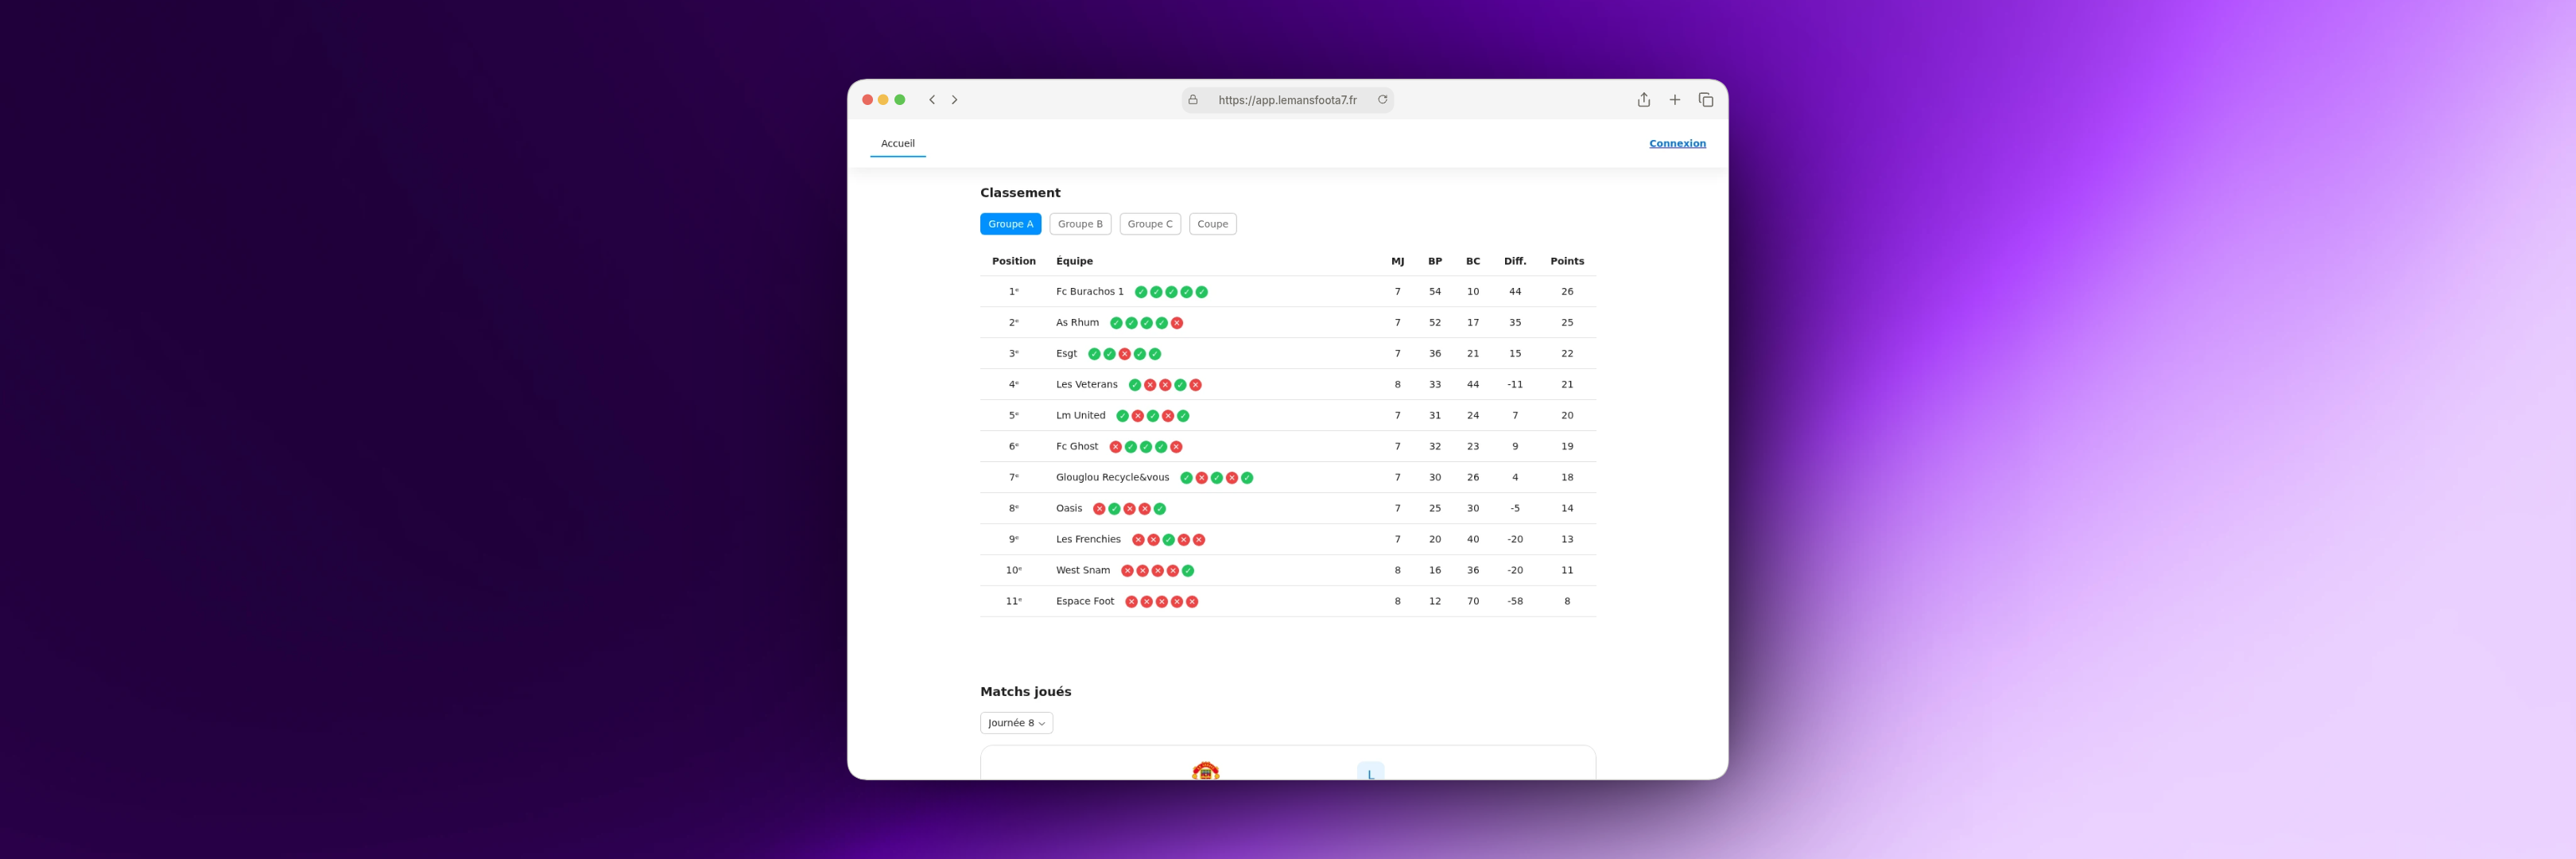Viewport: 2576px width, 859px height.
Task: Click the Points column header
Action: [x=1566, y=261]
